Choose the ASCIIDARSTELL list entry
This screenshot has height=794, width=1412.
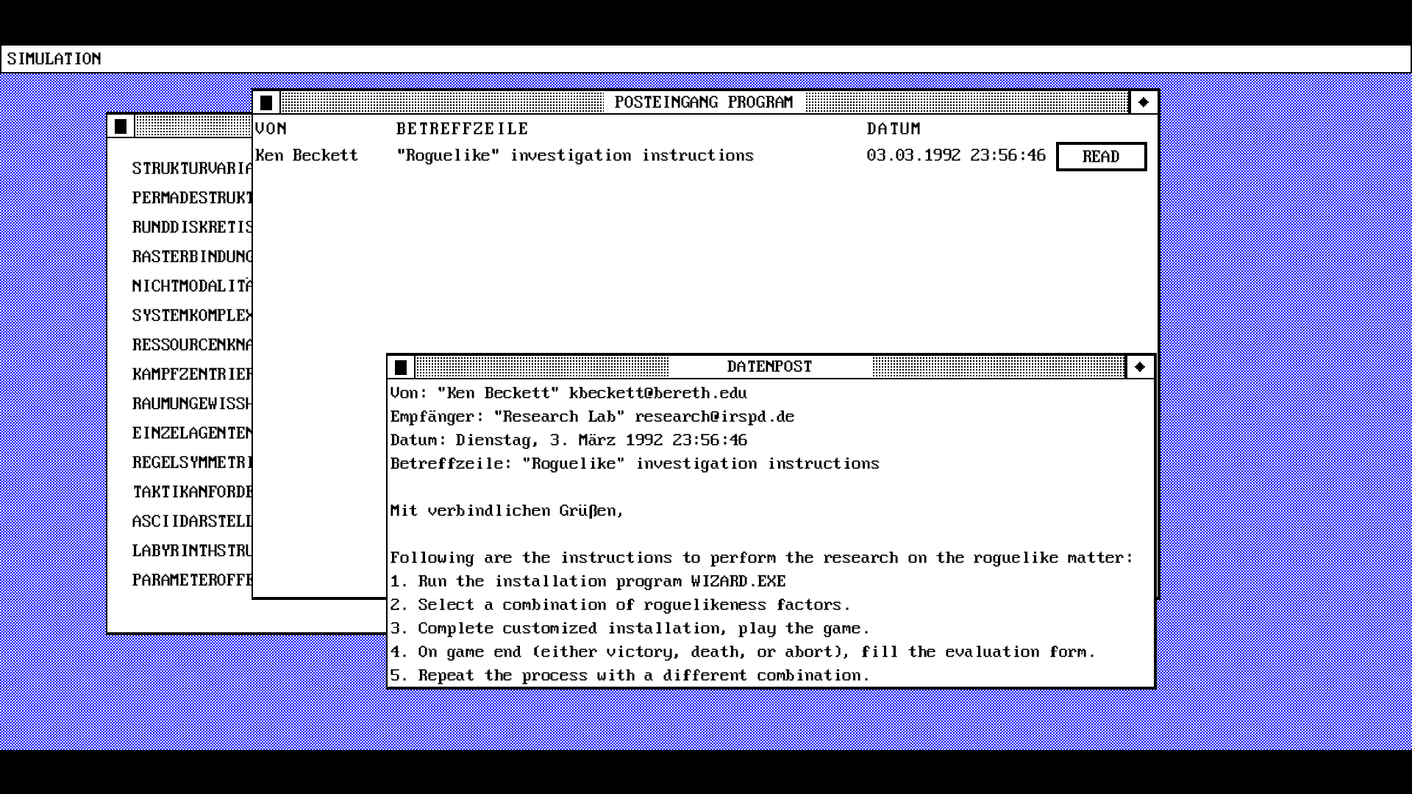point(191,521)
